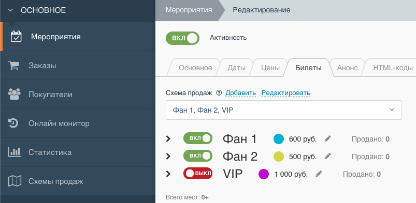This screenshot has height=203, width=416.
Task: Click Продано: 0 in Фан 1 row
Action: coord(370,139)
